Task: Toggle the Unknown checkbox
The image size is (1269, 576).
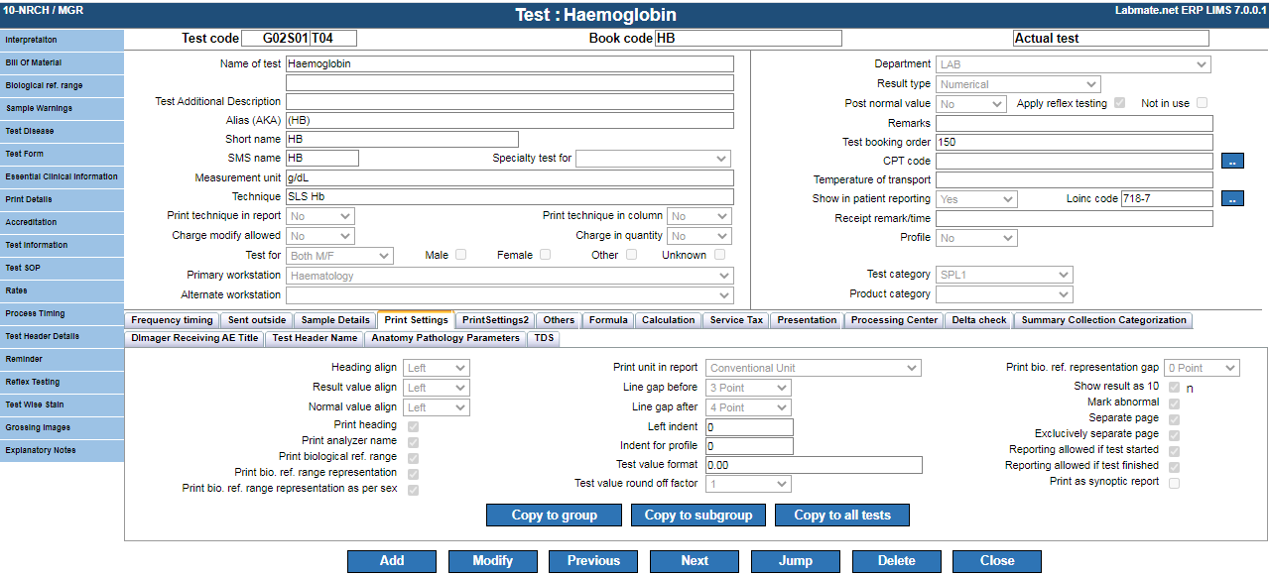Action: (720, 255)
